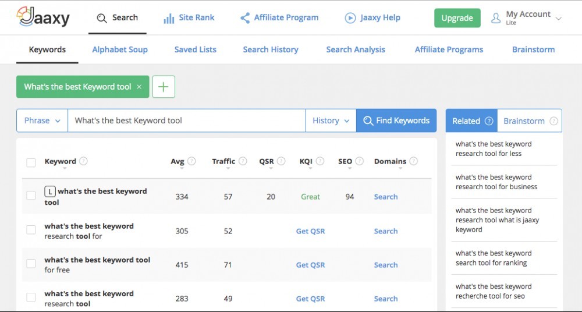Click the Affiliate Program share icon
582x312 pixels.
pyautogui.click(x=245, y=18)
